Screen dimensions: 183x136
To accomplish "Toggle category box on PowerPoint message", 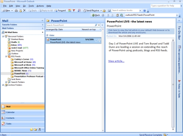I will click(x=96, y=41).
